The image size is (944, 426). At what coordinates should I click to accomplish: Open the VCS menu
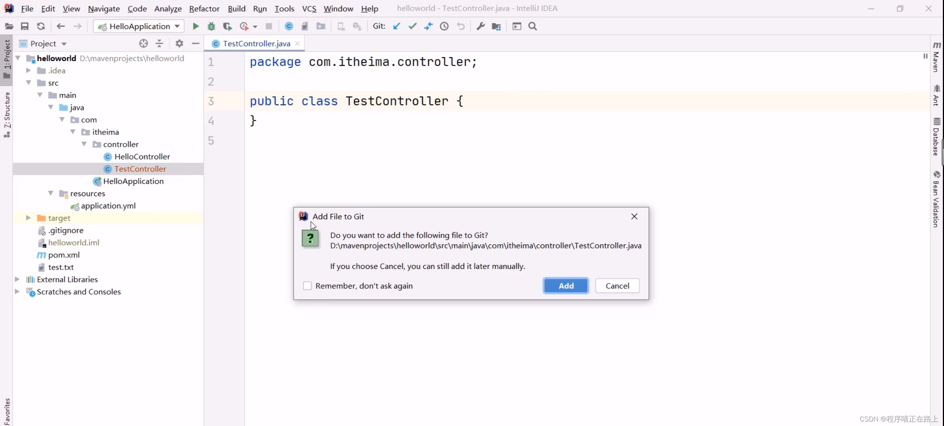tap(309, 9)
